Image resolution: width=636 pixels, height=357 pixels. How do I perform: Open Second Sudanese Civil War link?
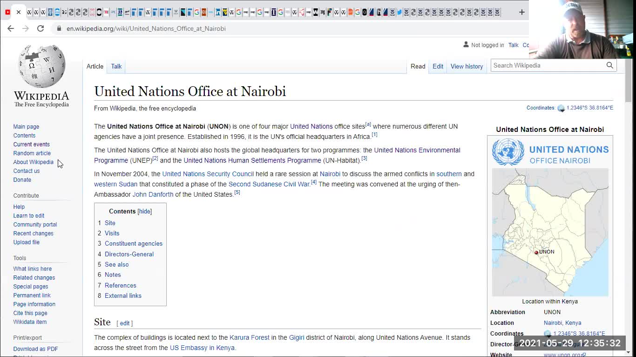click(x=269, y=184)
